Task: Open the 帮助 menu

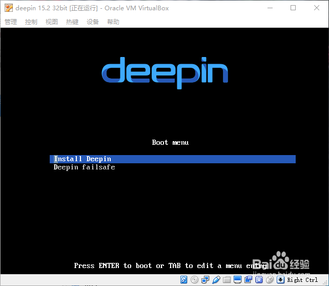Action: click(113, 22)
